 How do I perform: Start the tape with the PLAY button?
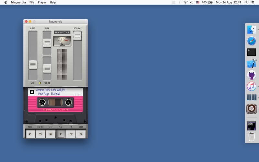click(x=61, y=134)
